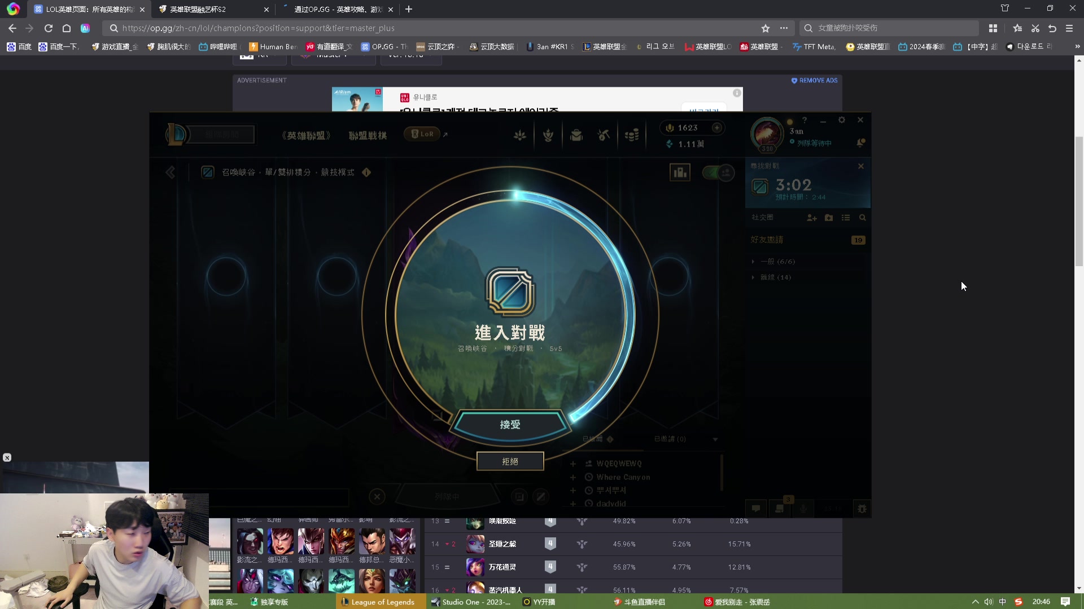
Task: Expand hidden bookmarks overflow chevron
Action: pyautogui.click(x=1077, y=47)
